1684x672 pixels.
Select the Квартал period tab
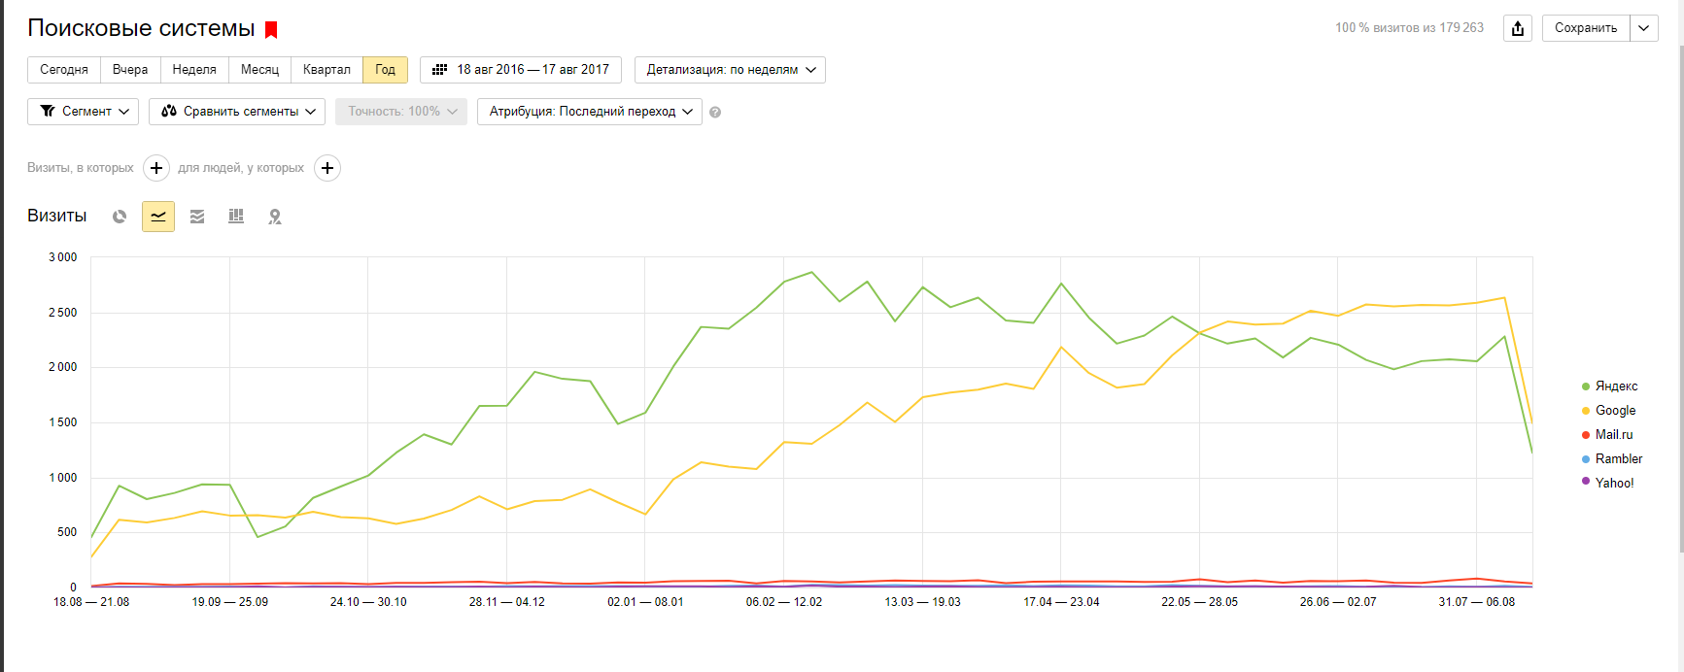coord(326,70)
